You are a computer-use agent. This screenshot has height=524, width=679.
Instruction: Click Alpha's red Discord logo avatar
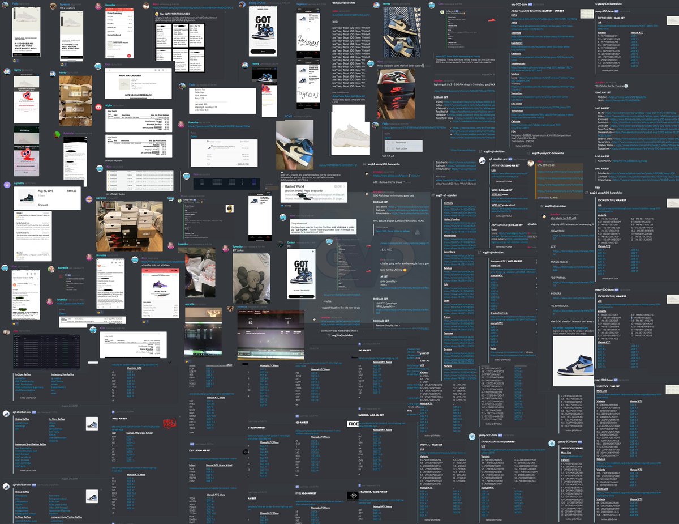[99, 106]
